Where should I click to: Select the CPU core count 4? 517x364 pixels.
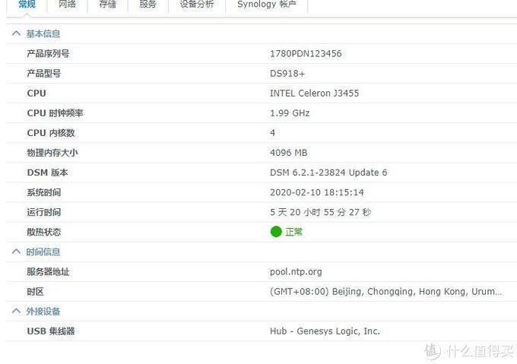[x=272, y=133]
